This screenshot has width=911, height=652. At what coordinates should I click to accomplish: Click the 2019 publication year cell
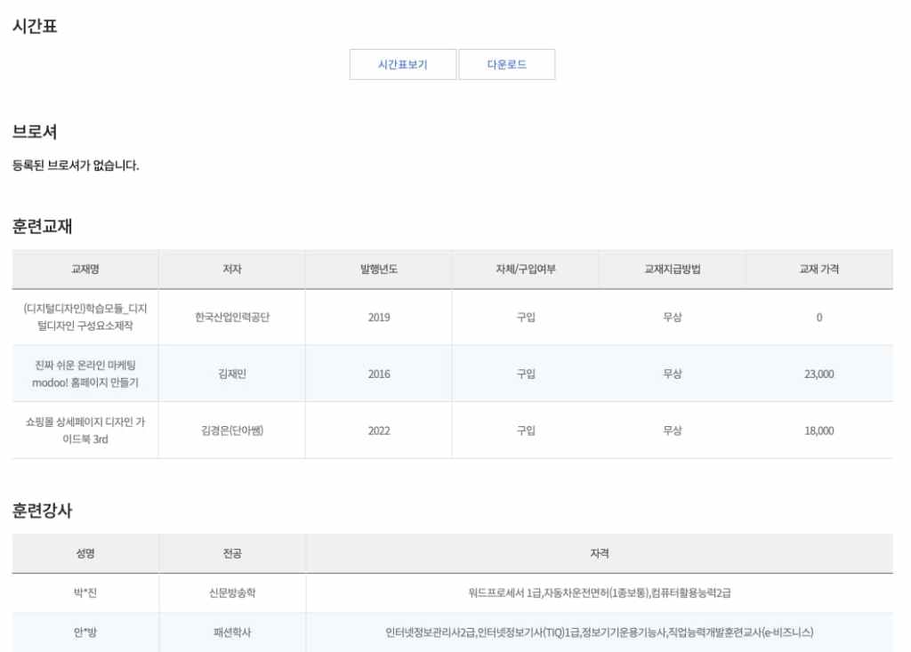[379, 318]
